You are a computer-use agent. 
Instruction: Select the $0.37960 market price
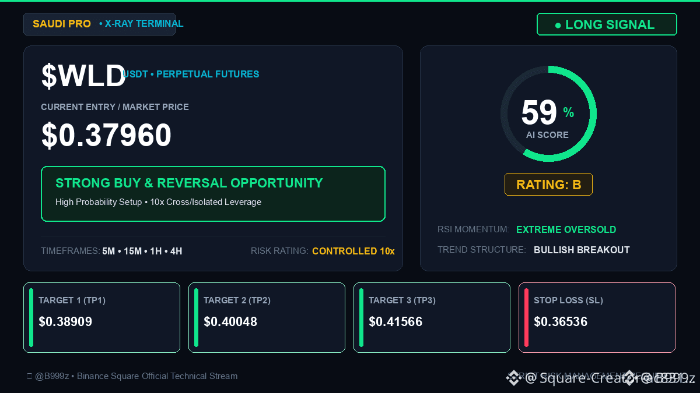[x=106, y=135]
